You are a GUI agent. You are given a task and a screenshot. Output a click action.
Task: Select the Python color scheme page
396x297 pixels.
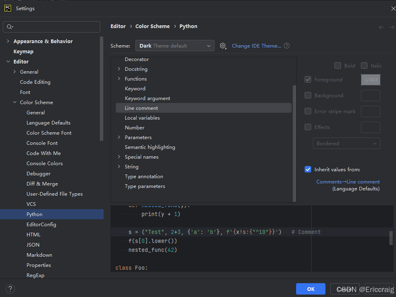(52, 214)
